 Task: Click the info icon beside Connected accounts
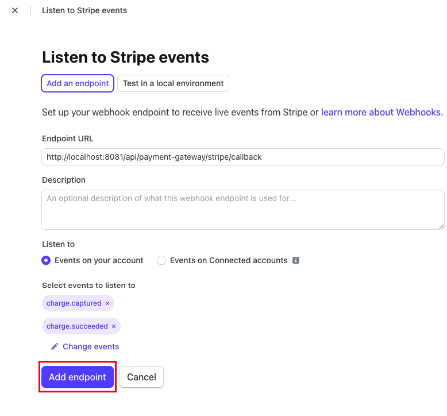point(296,260)
